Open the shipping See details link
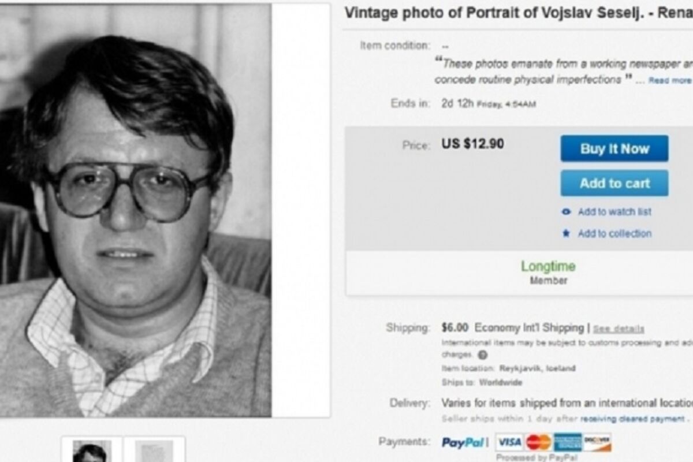The height and width of the screenshot is (462, 693). click(x=619, y=329)
